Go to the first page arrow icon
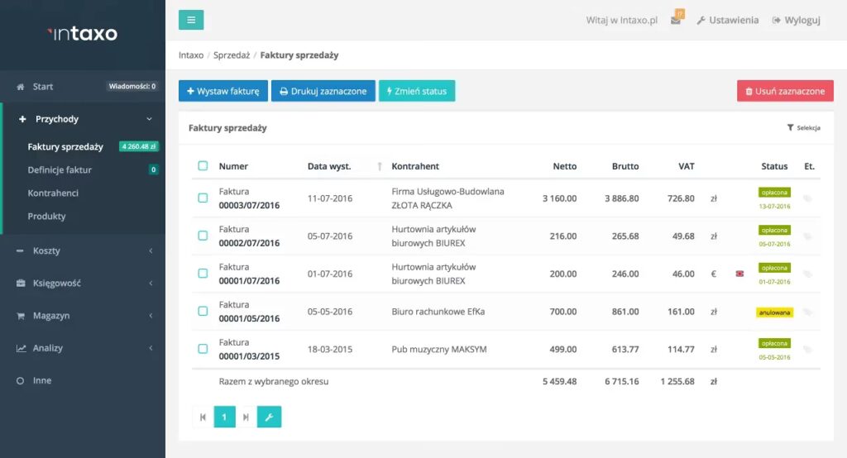Image resolution: width=847 pixels, height=458 pixels. [203, 417]
